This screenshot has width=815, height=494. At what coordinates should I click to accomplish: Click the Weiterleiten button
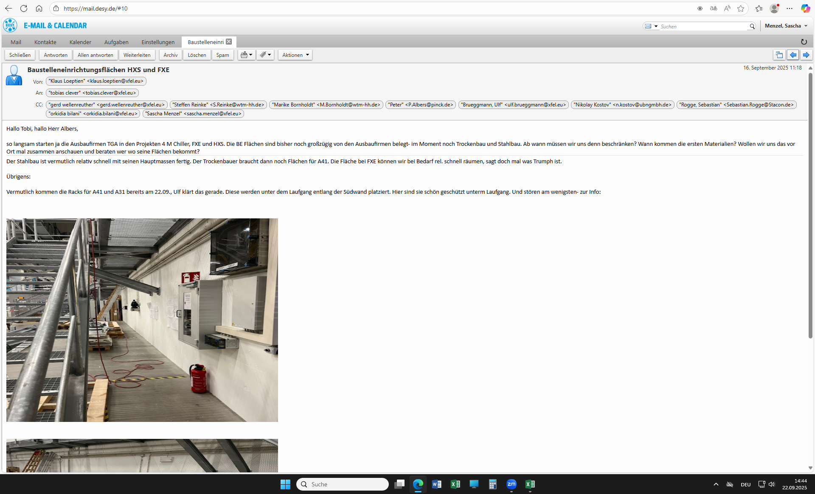coord(137,55)
